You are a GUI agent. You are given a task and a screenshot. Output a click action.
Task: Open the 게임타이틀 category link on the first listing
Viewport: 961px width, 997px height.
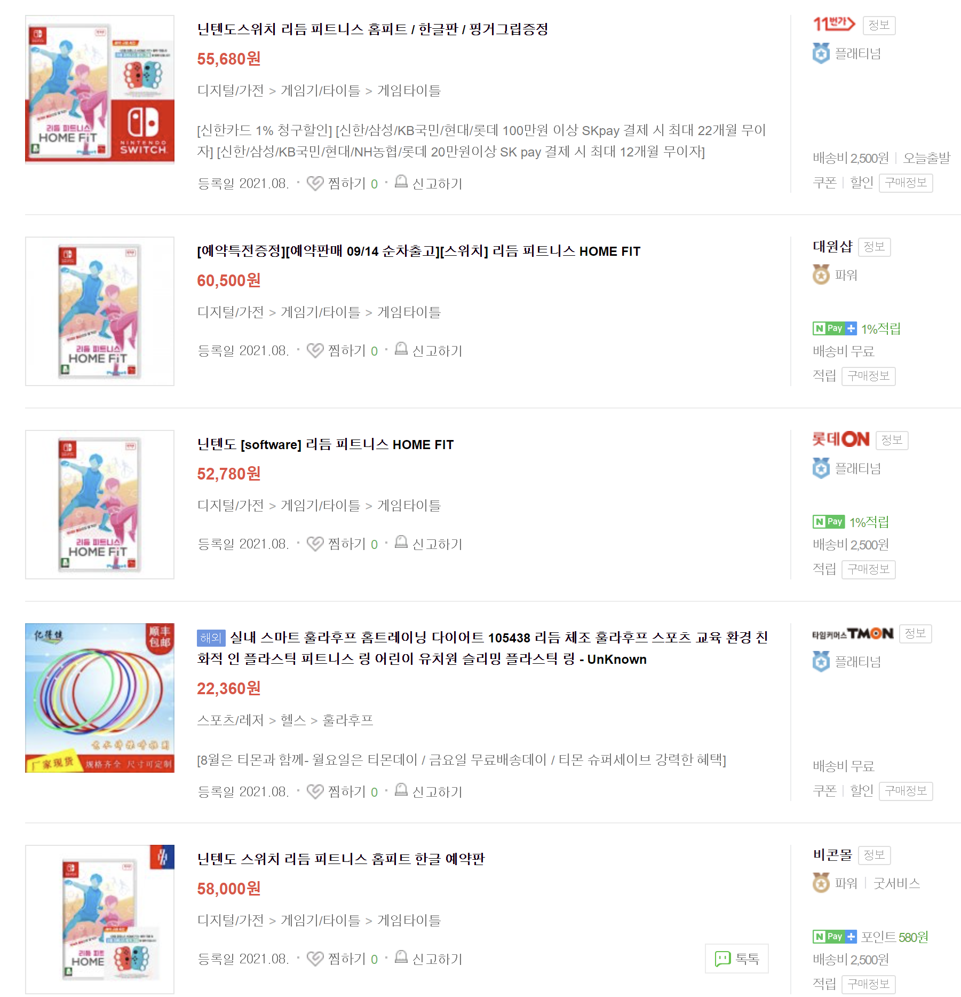point(409,91)
